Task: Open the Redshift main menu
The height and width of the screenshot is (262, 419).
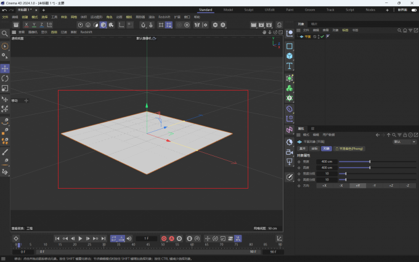Action: click(164, 17)
